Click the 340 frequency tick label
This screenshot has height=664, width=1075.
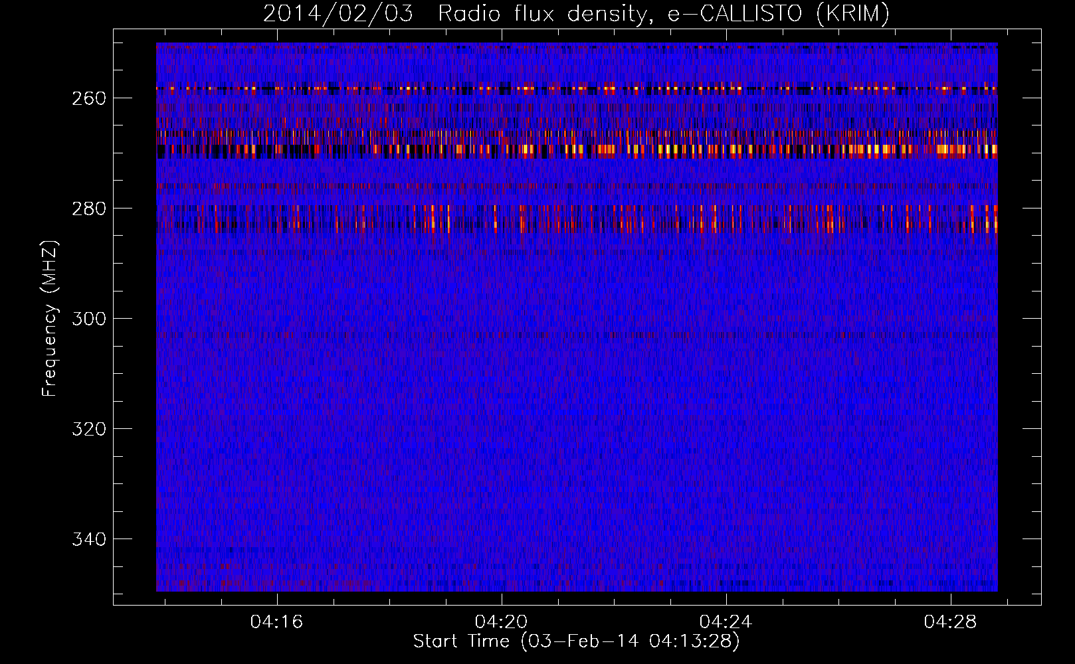click(x=88, y=539)
